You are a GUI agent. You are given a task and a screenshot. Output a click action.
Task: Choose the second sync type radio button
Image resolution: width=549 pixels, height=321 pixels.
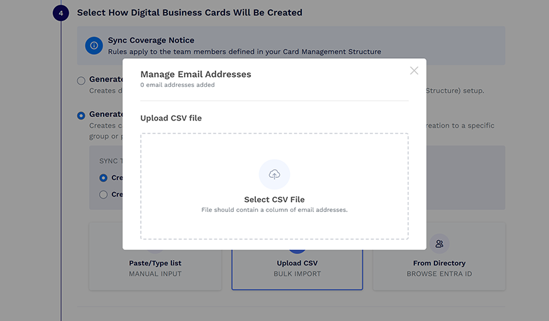[x=103, y=195]
